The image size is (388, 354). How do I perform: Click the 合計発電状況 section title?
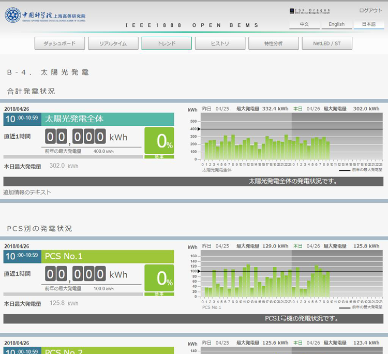pyautogui.click(x=31, y=91)
